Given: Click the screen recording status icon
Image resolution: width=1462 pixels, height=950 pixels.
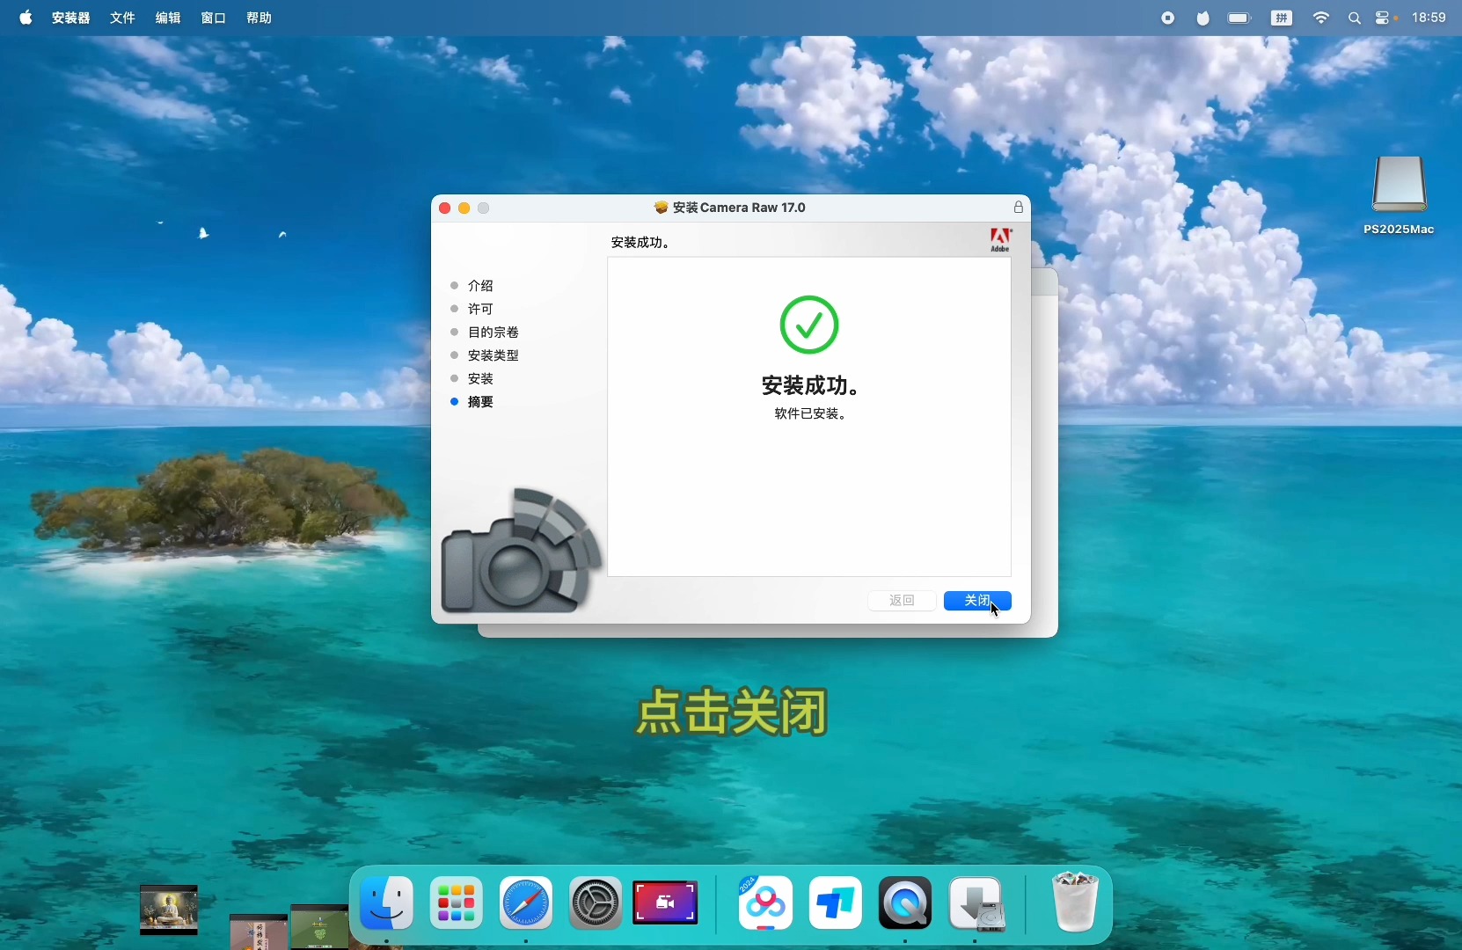Looking at the screenshot, I should 1168,18.
